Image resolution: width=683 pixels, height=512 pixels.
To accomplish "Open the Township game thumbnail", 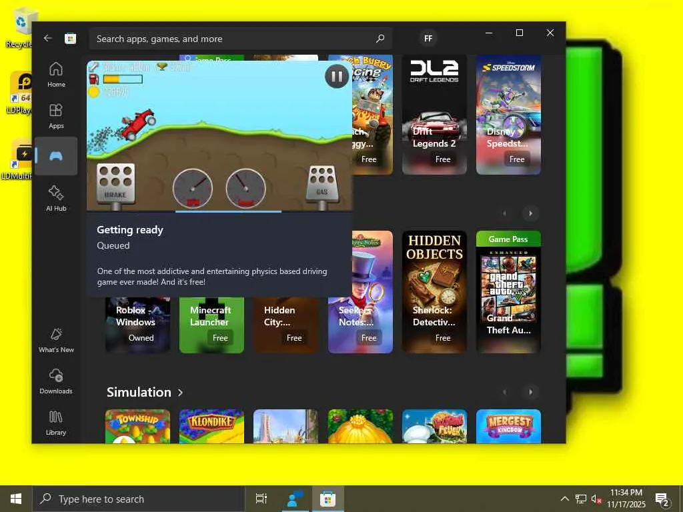I will [137, 426].
